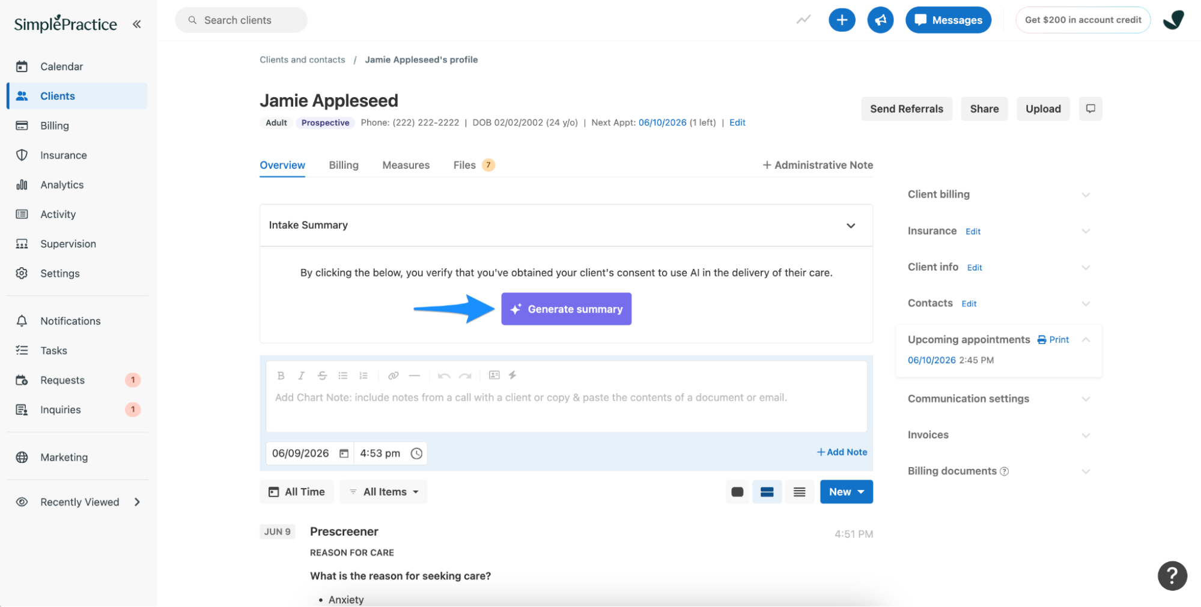Click the redo icon in editor
The height and width of the screenshot is (607, 1201).
465,375
